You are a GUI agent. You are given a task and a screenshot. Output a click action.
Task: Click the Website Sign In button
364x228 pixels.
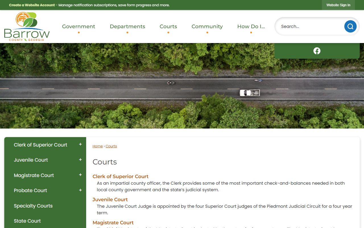click(x=338, y=5)
